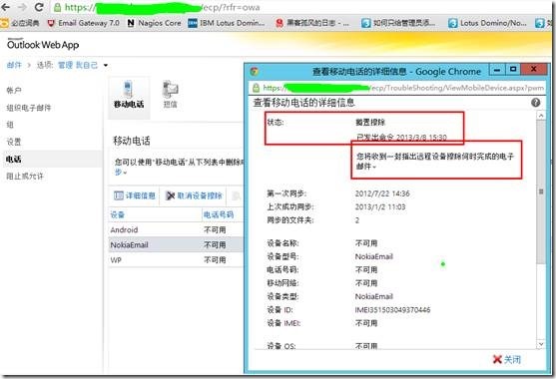Image resolution: width=556 pixels, height=379 pixels.
Task: Click the popup window address bar
Action: 397,88
